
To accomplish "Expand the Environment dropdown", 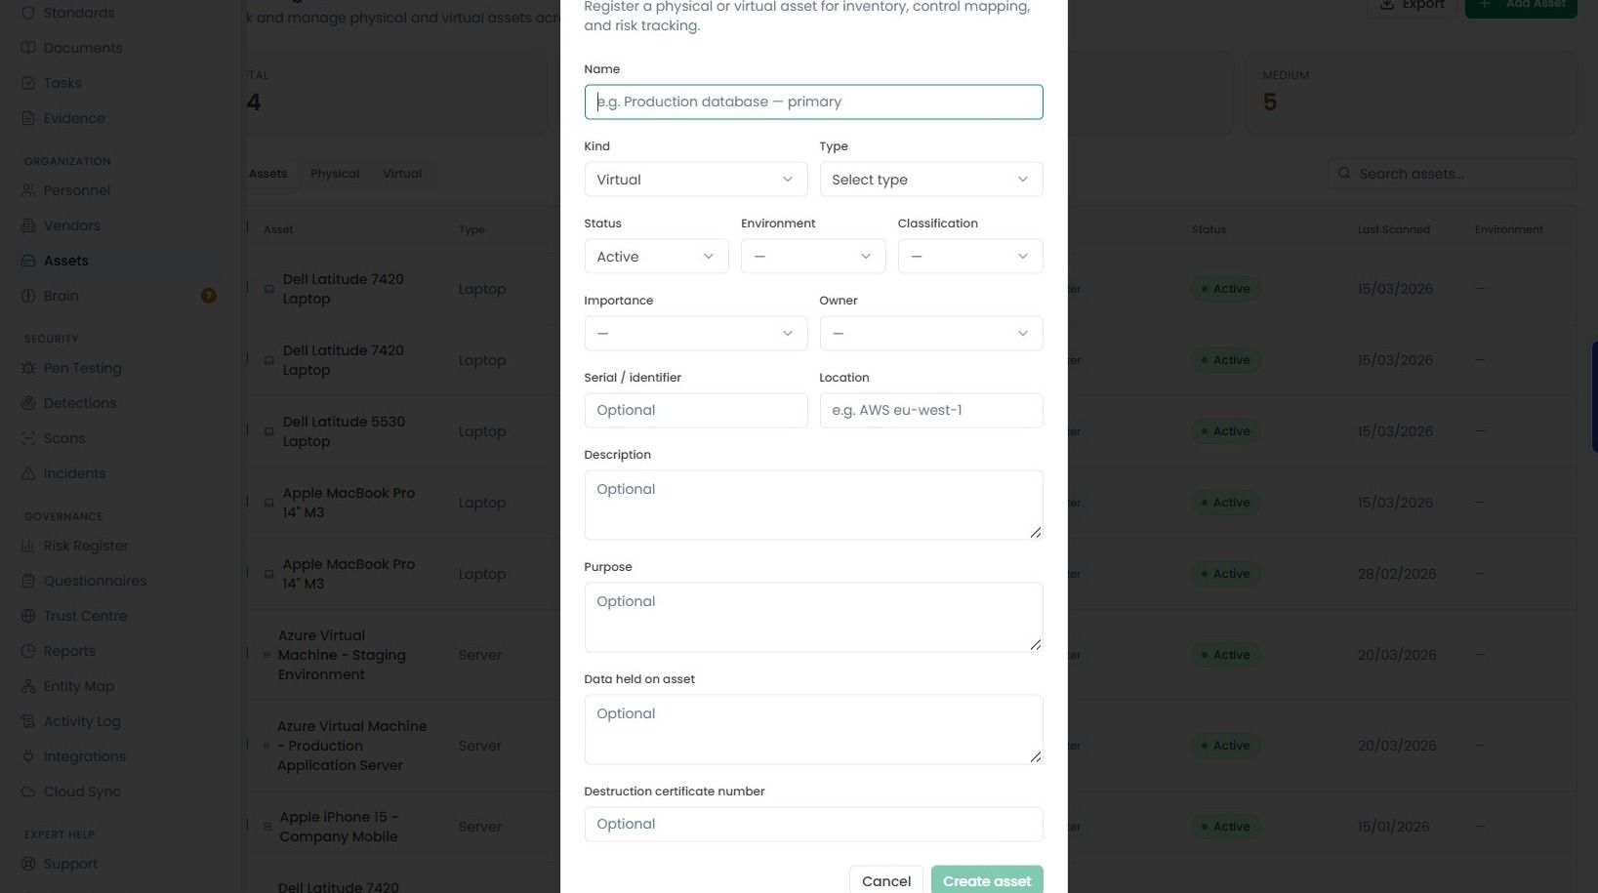I will [812, 257].
